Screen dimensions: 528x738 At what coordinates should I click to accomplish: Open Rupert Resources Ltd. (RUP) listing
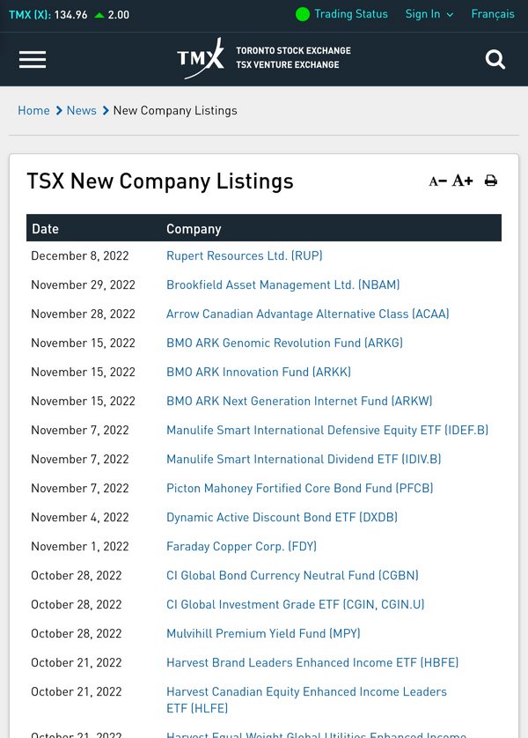coord(245,255)
